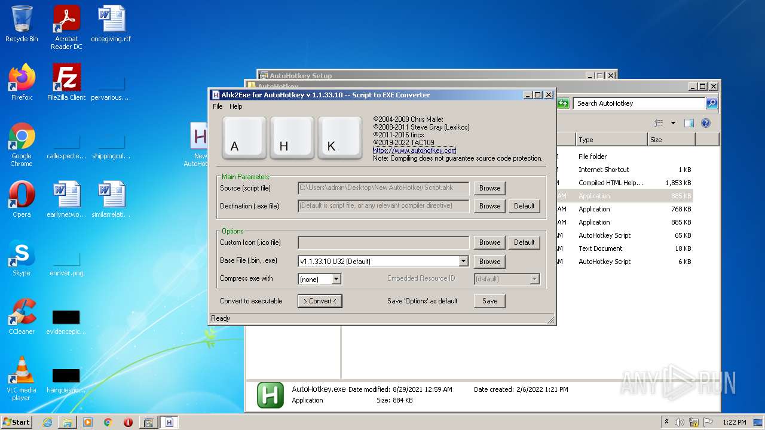Open the Help menu in Ahk2Exe
This screenshot has width=765, height=430.
pyautogui.click(x=236, y=106)
